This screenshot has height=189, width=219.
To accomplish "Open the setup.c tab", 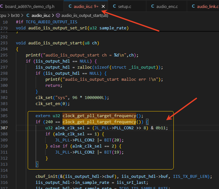I will point(125,6).
